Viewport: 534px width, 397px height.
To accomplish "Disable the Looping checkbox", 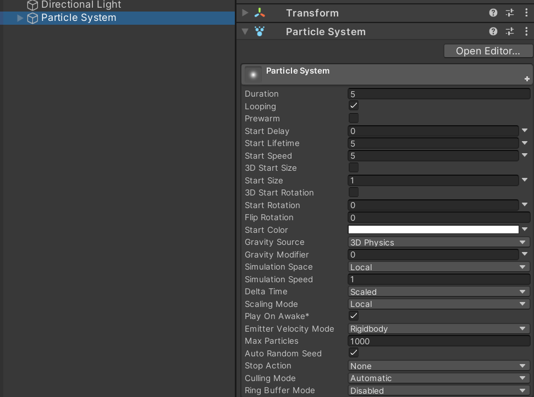I will pos(354,106).
